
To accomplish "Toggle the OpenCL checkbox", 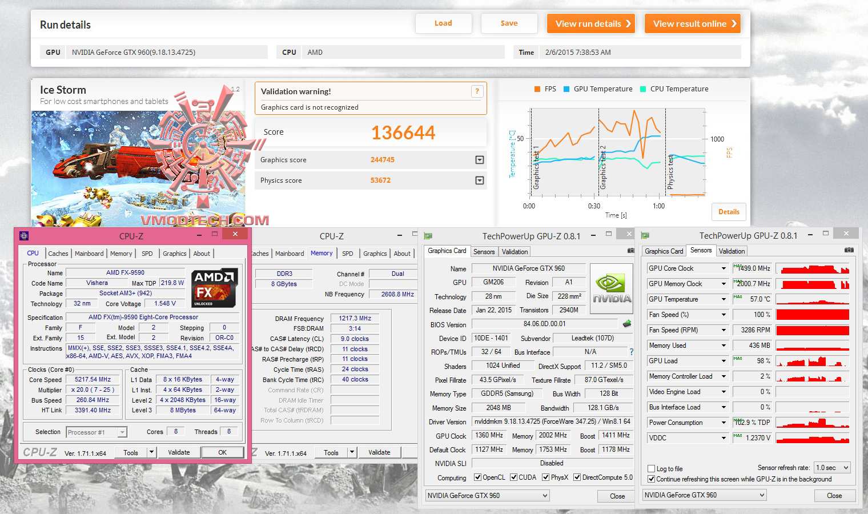I will point(477,477).
